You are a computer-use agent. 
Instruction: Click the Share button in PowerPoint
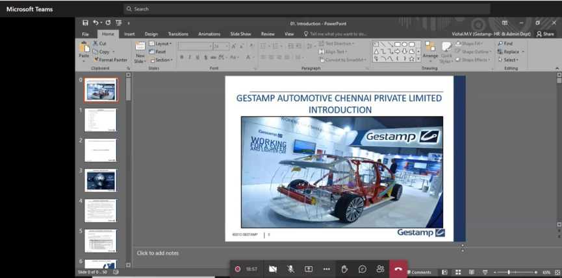pyautogui.click(x=545, y=34)
